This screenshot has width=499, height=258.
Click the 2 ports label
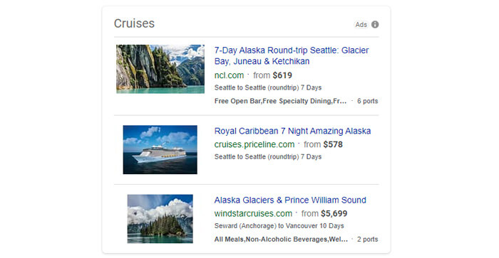[x=368, y=240]
